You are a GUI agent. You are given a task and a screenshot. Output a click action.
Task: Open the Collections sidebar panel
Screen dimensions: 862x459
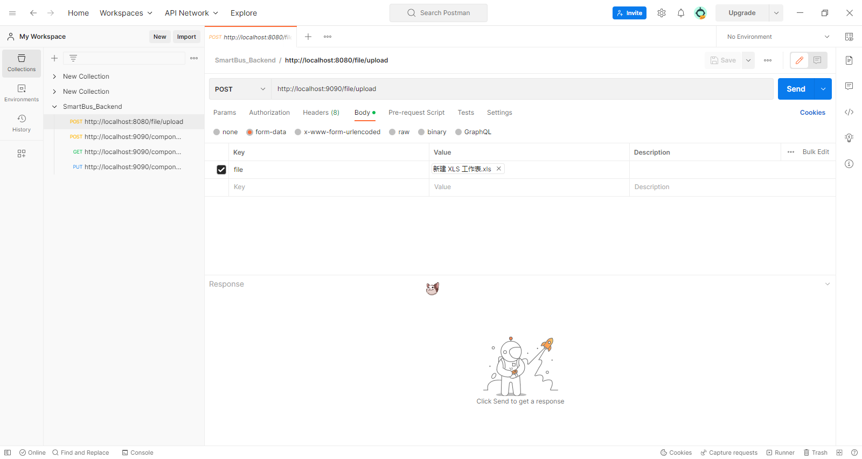click(22, 63)
